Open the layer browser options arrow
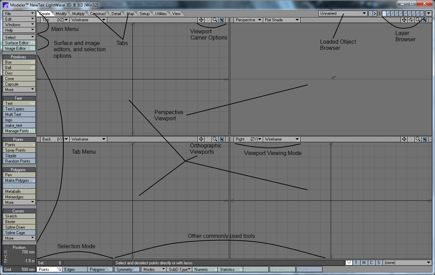 (429, 14)
